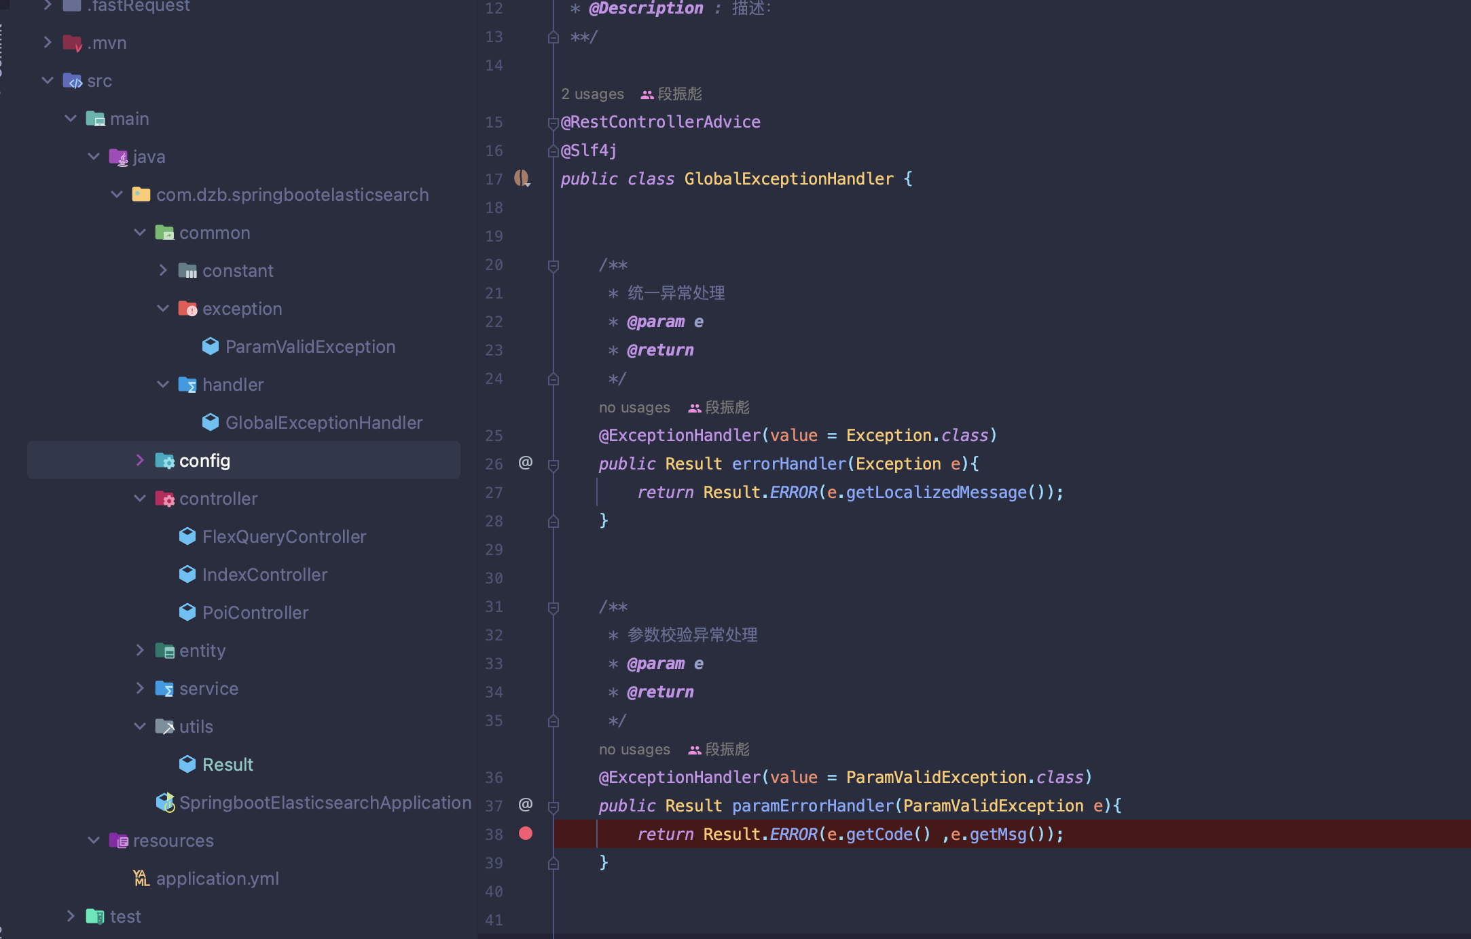
Task: Place cursor on the @RestControllerAdvice annotation
Action: 661,122
